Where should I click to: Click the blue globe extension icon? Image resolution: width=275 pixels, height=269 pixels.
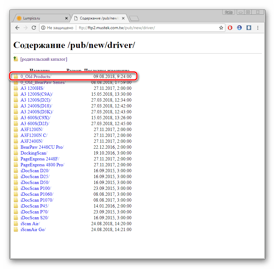(239, 28)
